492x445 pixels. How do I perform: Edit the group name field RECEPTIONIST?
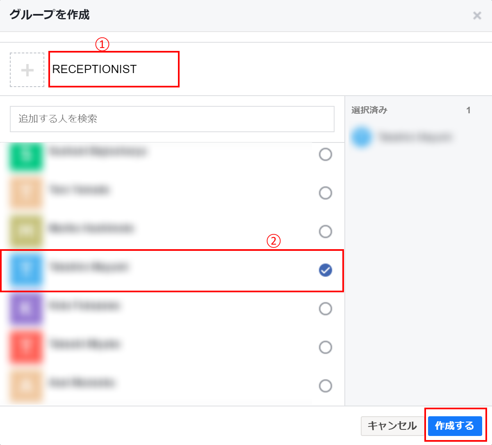pyautogui.click(x=114, y=69)
